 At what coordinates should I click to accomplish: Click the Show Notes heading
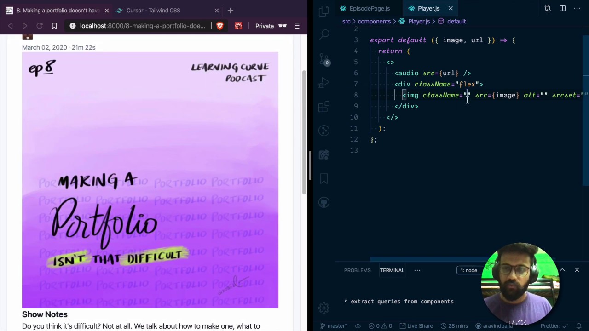click(45, 314)
